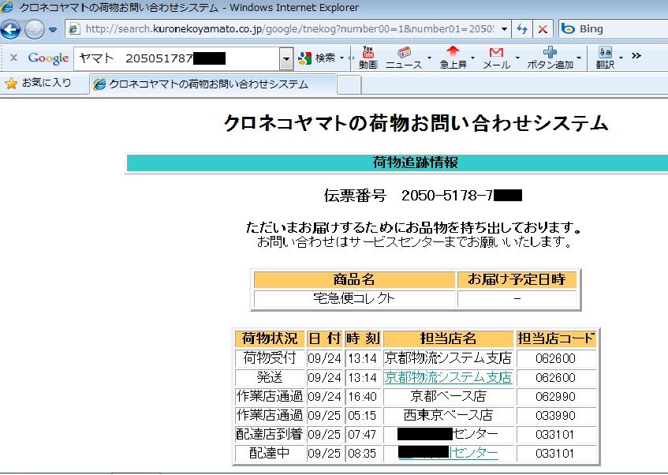Close the Google Toolbar with x
668x475 pixels.
13,58
